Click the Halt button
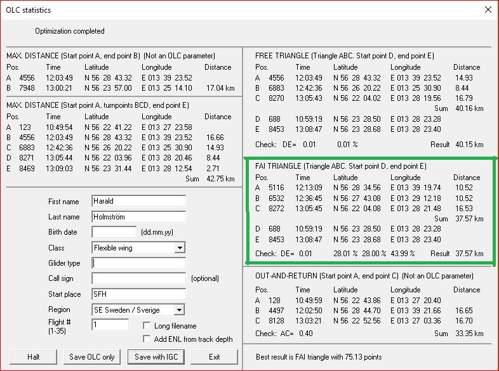The image size is (499, 371). (x=34, y=357)
